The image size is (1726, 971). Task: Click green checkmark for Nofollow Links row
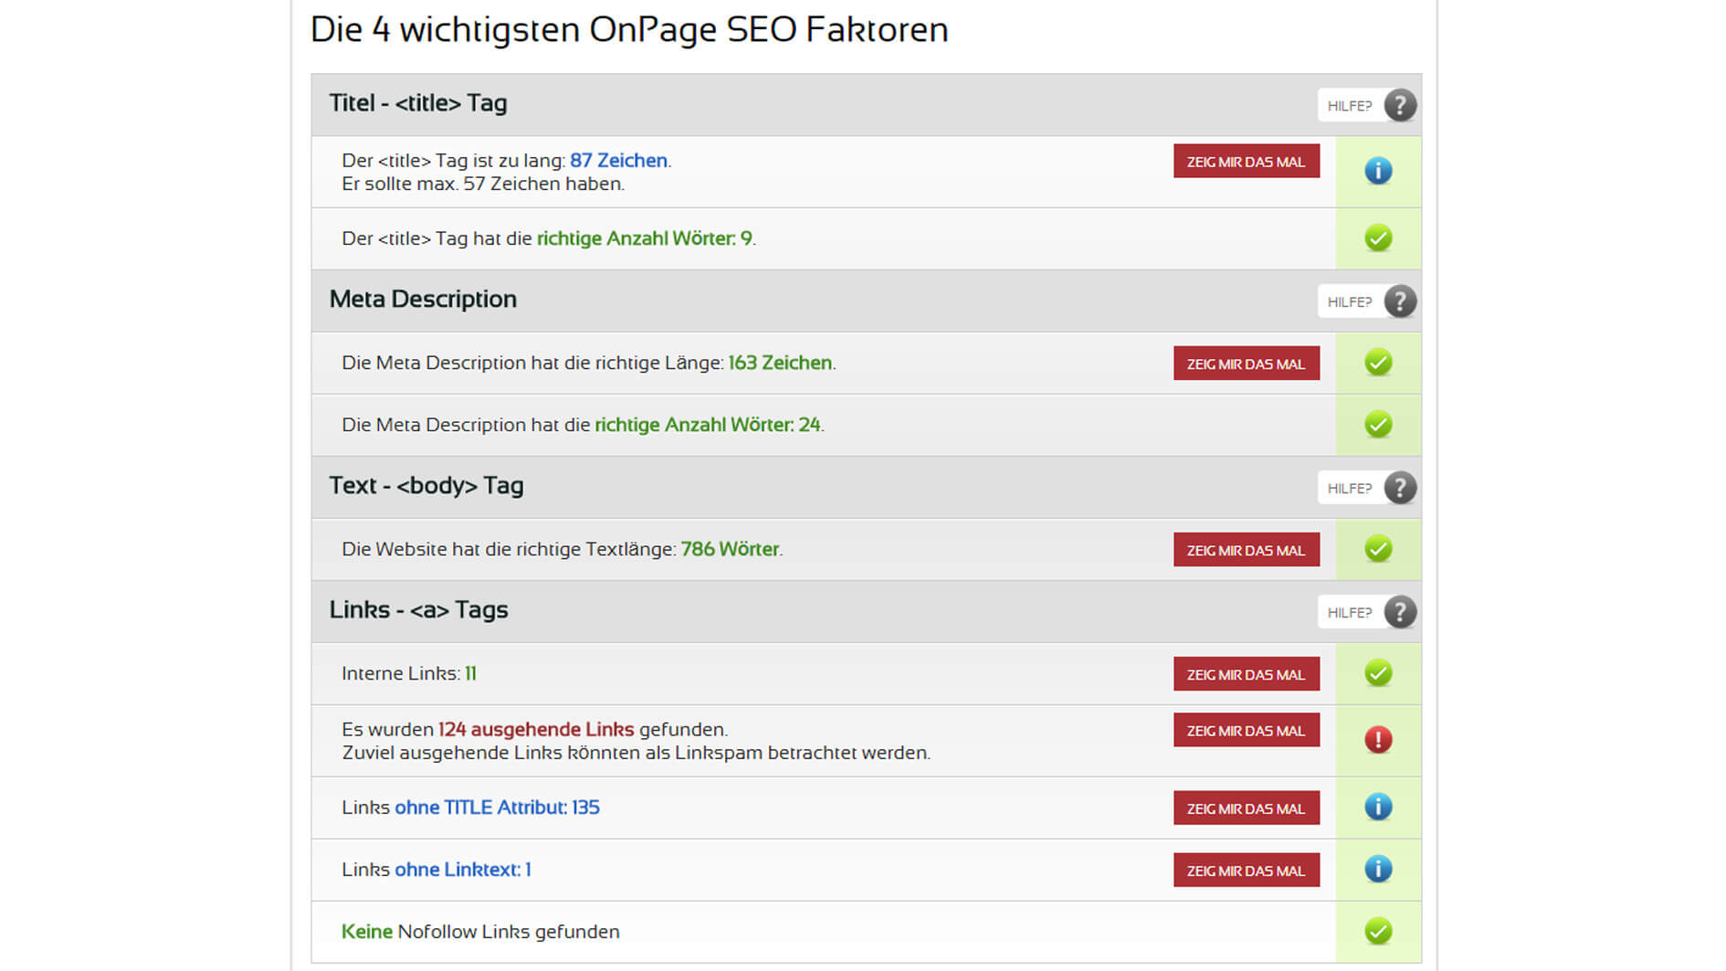1377,932
